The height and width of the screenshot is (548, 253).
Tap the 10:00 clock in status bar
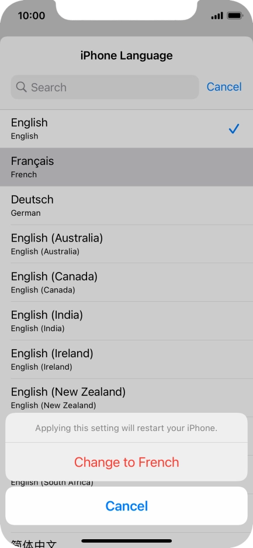point(32,16)
